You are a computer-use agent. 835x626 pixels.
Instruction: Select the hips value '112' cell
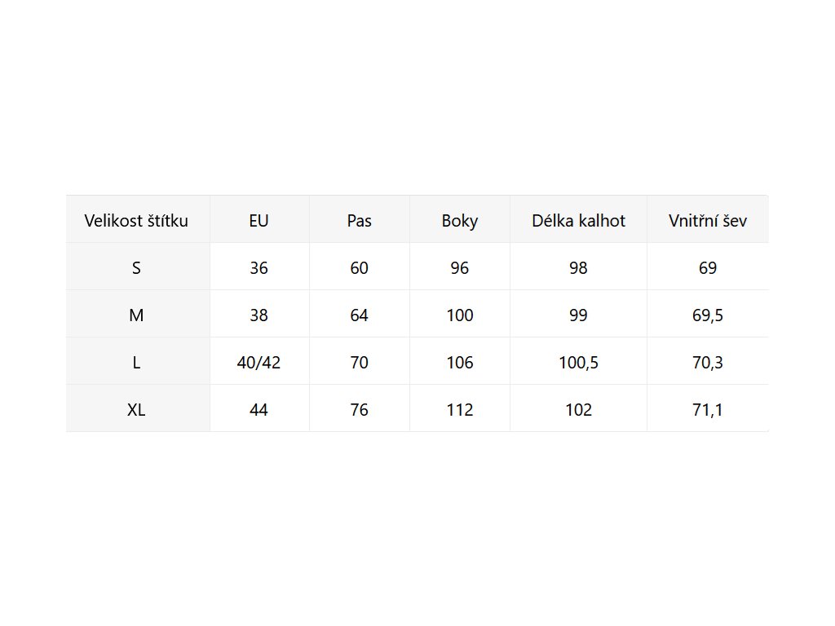460,409
